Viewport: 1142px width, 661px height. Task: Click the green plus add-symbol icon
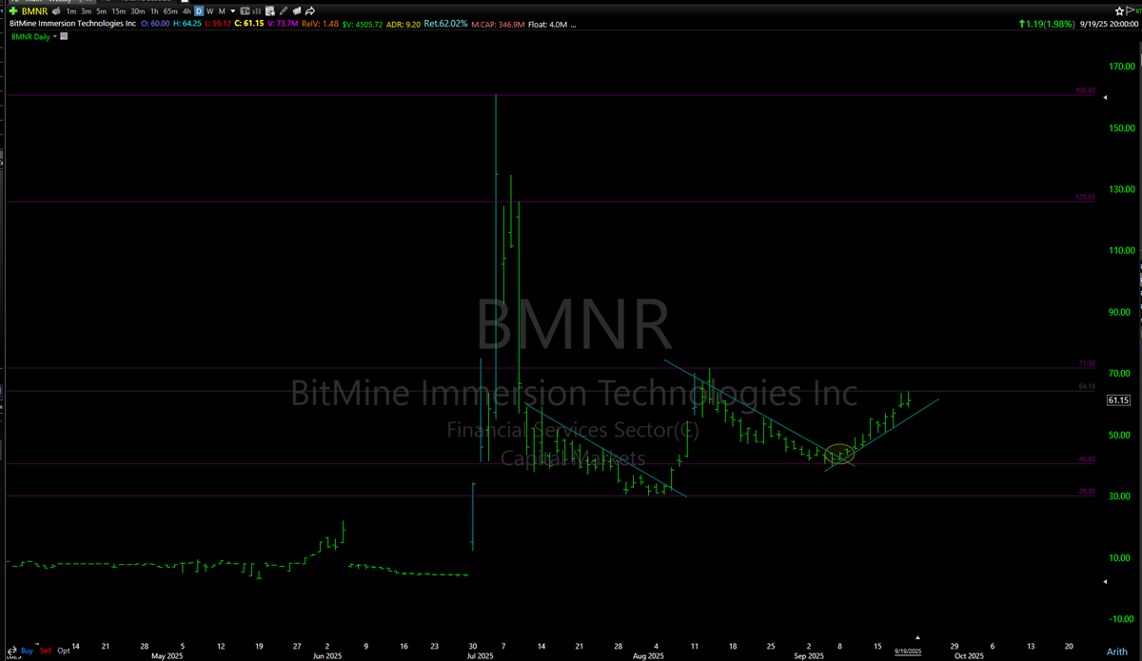[x=13, y=11]
